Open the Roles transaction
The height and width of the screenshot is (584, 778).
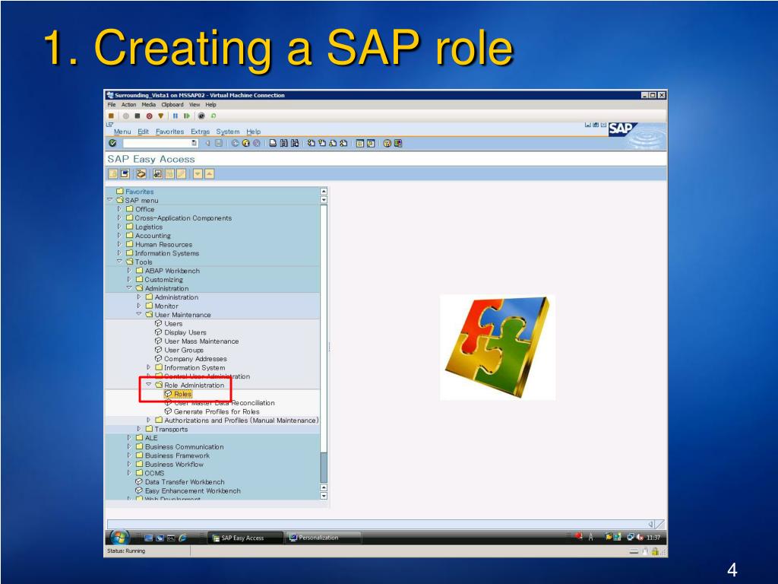pyautogui.click(x=178, y=394)
